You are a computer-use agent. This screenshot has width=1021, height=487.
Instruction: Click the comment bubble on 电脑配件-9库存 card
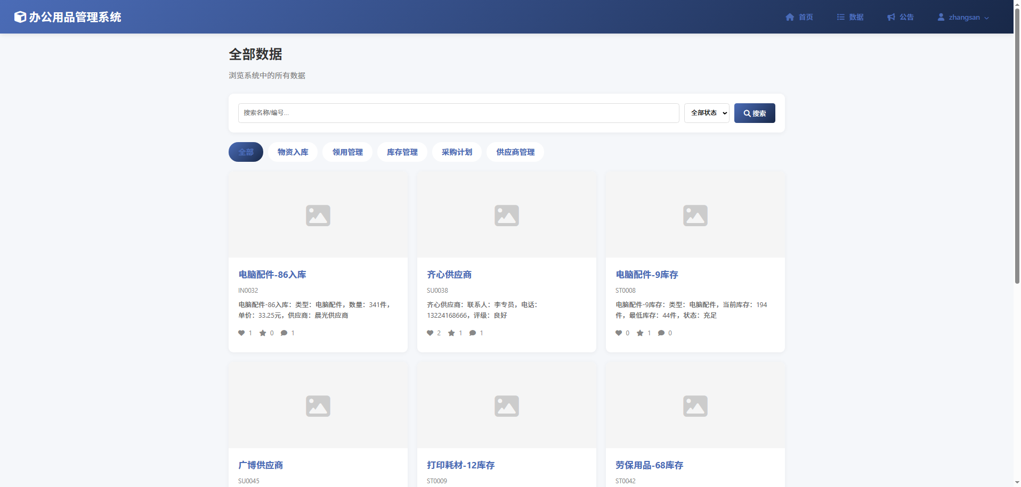(661, 333)
